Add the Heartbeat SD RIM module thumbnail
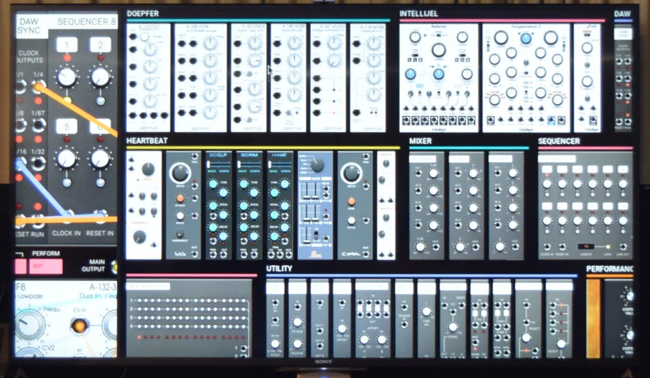This screenshot has height=378, width=650. (x=250, y=205)
